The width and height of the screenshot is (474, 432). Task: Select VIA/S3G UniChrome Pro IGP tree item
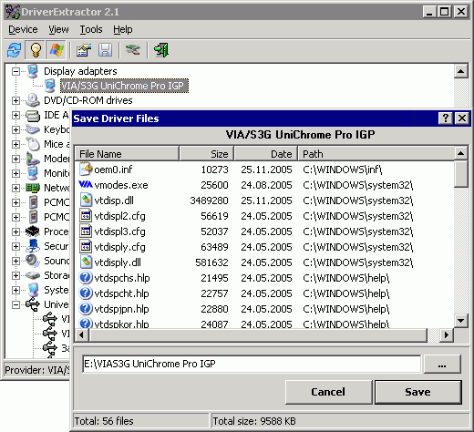(124, 86)
